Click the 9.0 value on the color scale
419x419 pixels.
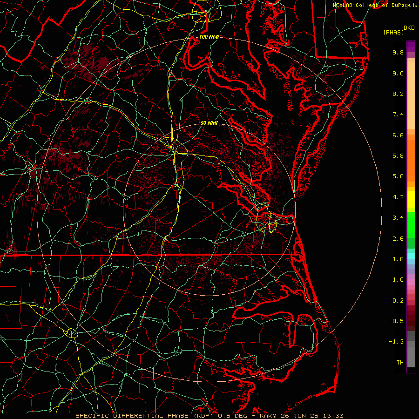coord(398,73)
